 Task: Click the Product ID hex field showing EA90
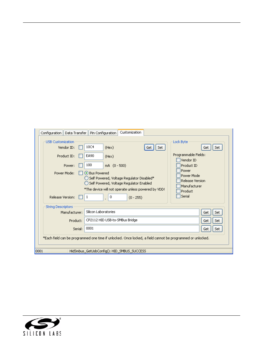point(94,156)
